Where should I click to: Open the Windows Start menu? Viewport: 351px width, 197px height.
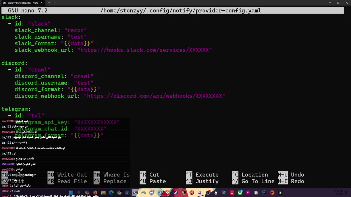pos(71,193)
